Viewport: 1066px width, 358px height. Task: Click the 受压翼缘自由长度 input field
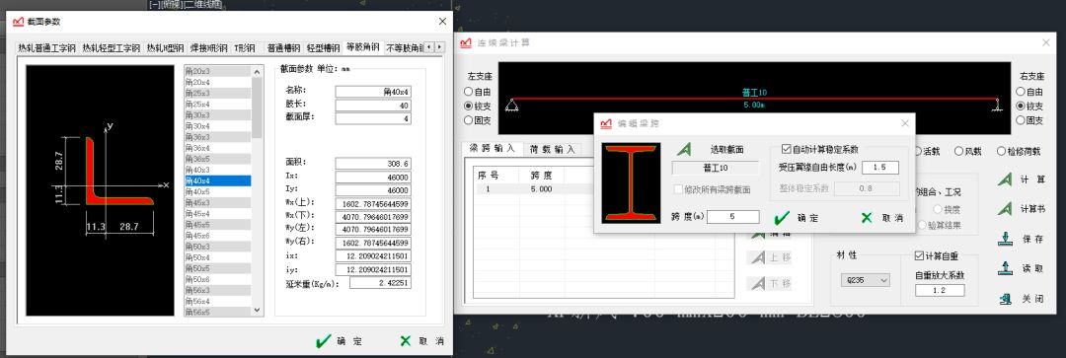click(879, 168)
